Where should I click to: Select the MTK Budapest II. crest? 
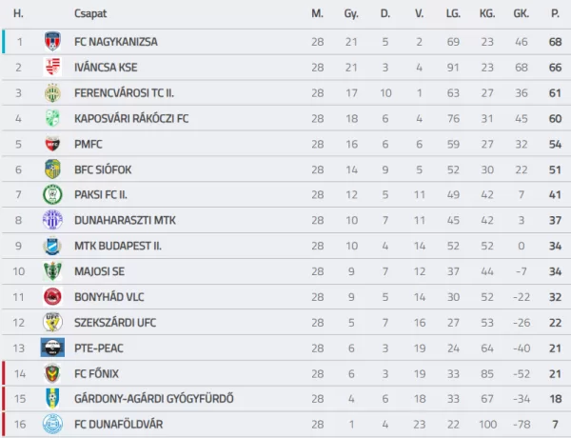(x=52, y=246)
